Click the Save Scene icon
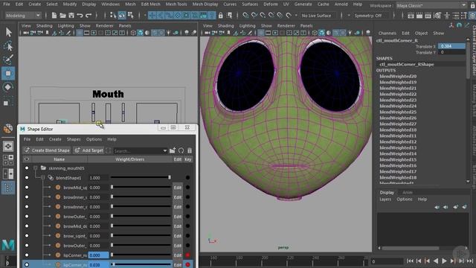The height and width of the screenshot is (268, 476). click(x=71, y=15)
